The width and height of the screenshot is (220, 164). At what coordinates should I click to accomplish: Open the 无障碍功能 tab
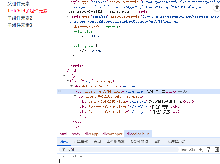pyautogui.click(x=176, y=142)
